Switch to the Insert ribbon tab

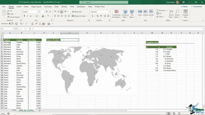pos(19,6)
